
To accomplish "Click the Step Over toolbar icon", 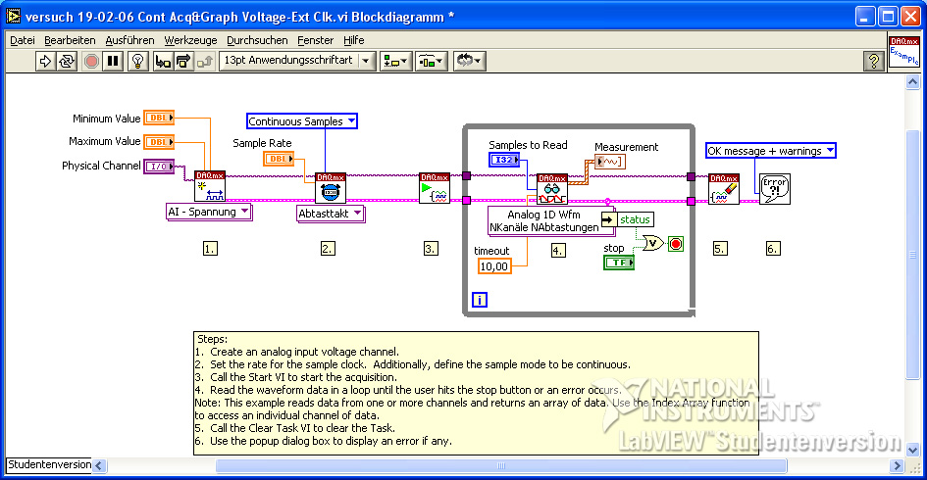I will pos(183,61).
